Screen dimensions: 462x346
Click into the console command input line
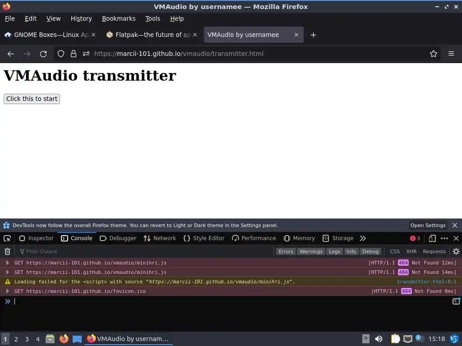[x=231, y=301]
